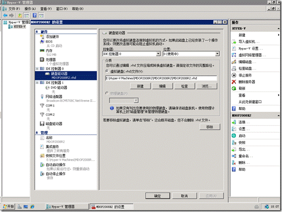Open 处理器 processor settings

click(x=50, y=59)
